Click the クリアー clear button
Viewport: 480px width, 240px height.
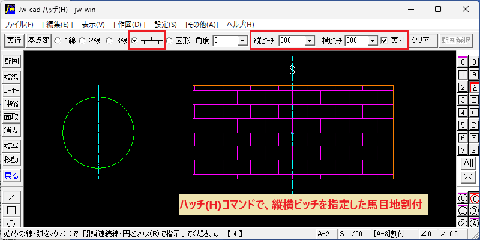coord(424,40)
